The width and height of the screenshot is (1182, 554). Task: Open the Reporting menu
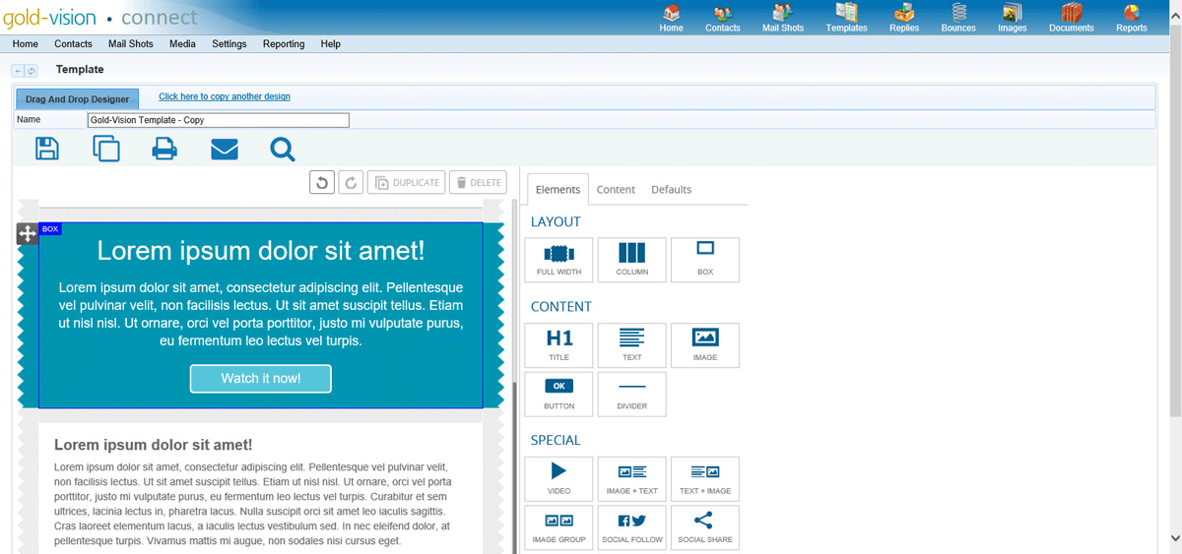[x=284, y=44]
